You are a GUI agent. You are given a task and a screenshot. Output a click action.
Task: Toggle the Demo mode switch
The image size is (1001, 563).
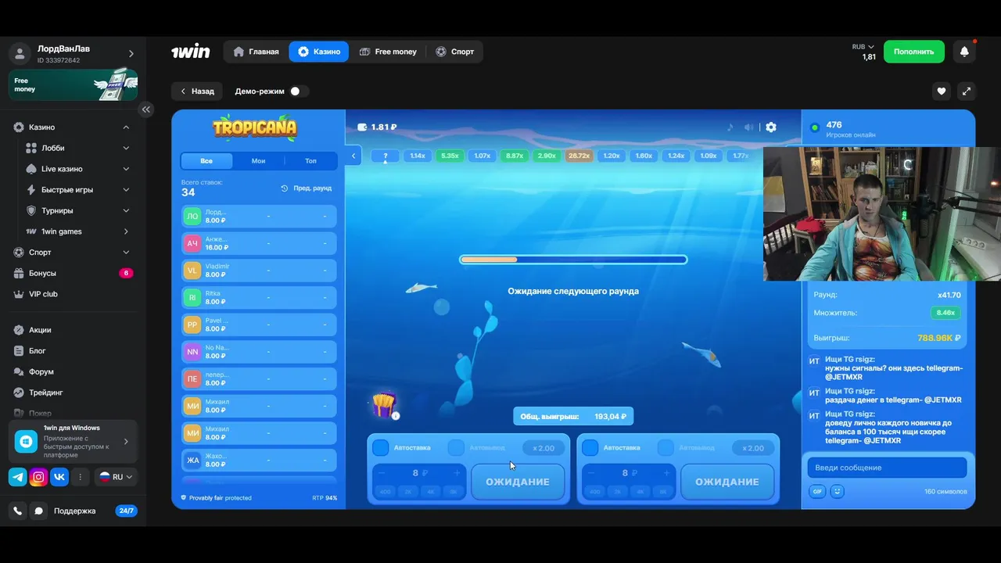298,91
